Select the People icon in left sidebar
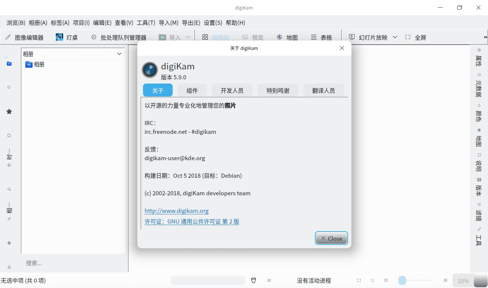The height and width of the screenshot is (288, 488). tap(9, 267)
